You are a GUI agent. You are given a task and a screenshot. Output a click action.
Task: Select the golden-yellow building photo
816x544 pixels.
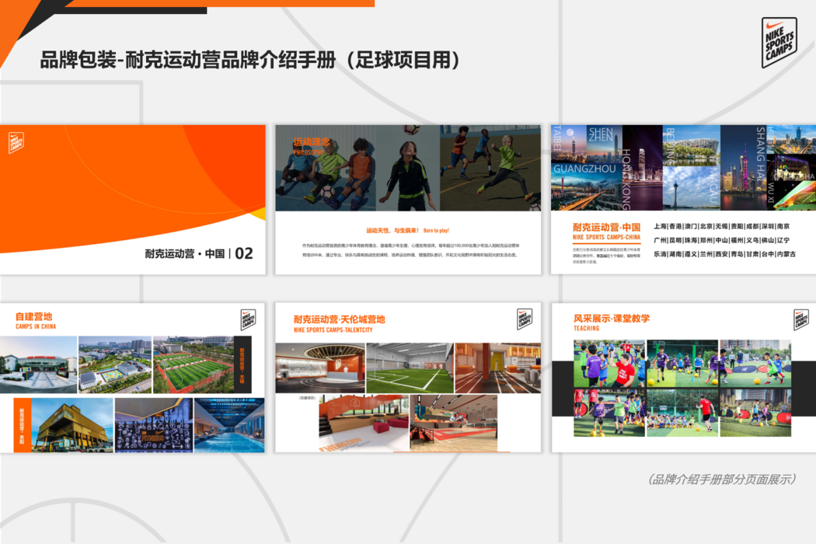point(72,425)
